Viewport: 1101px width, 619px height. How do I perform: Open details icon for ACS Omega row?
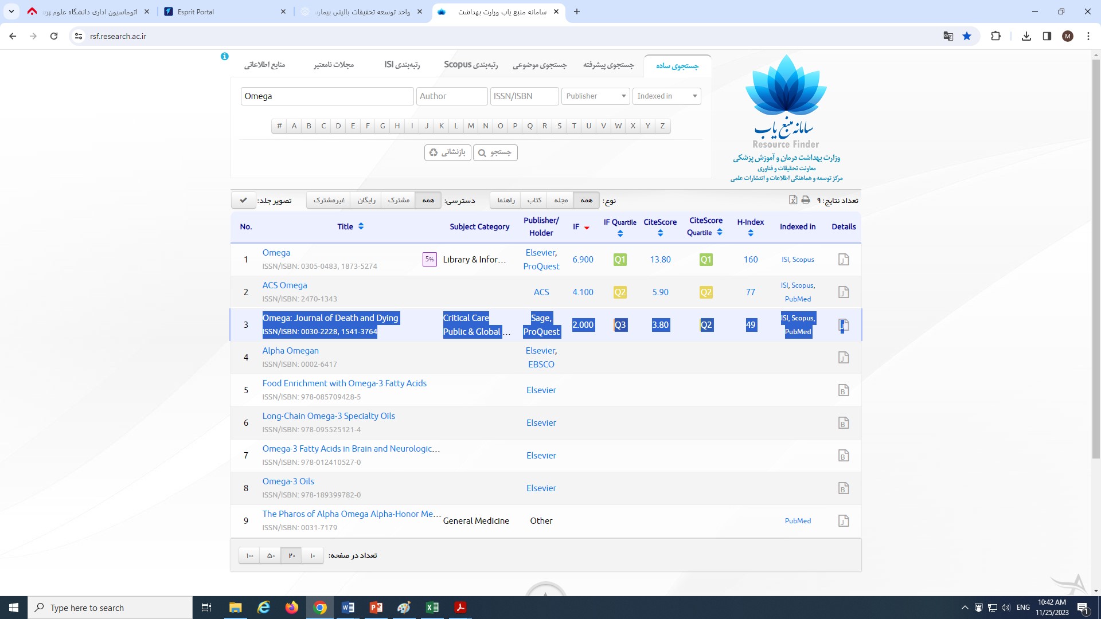[843, 292]
